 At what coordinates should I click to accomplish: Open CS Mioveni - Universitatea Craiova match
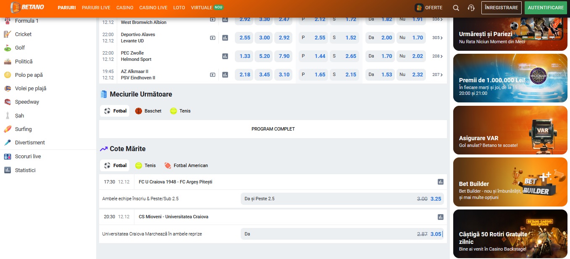tap(173, 217)
